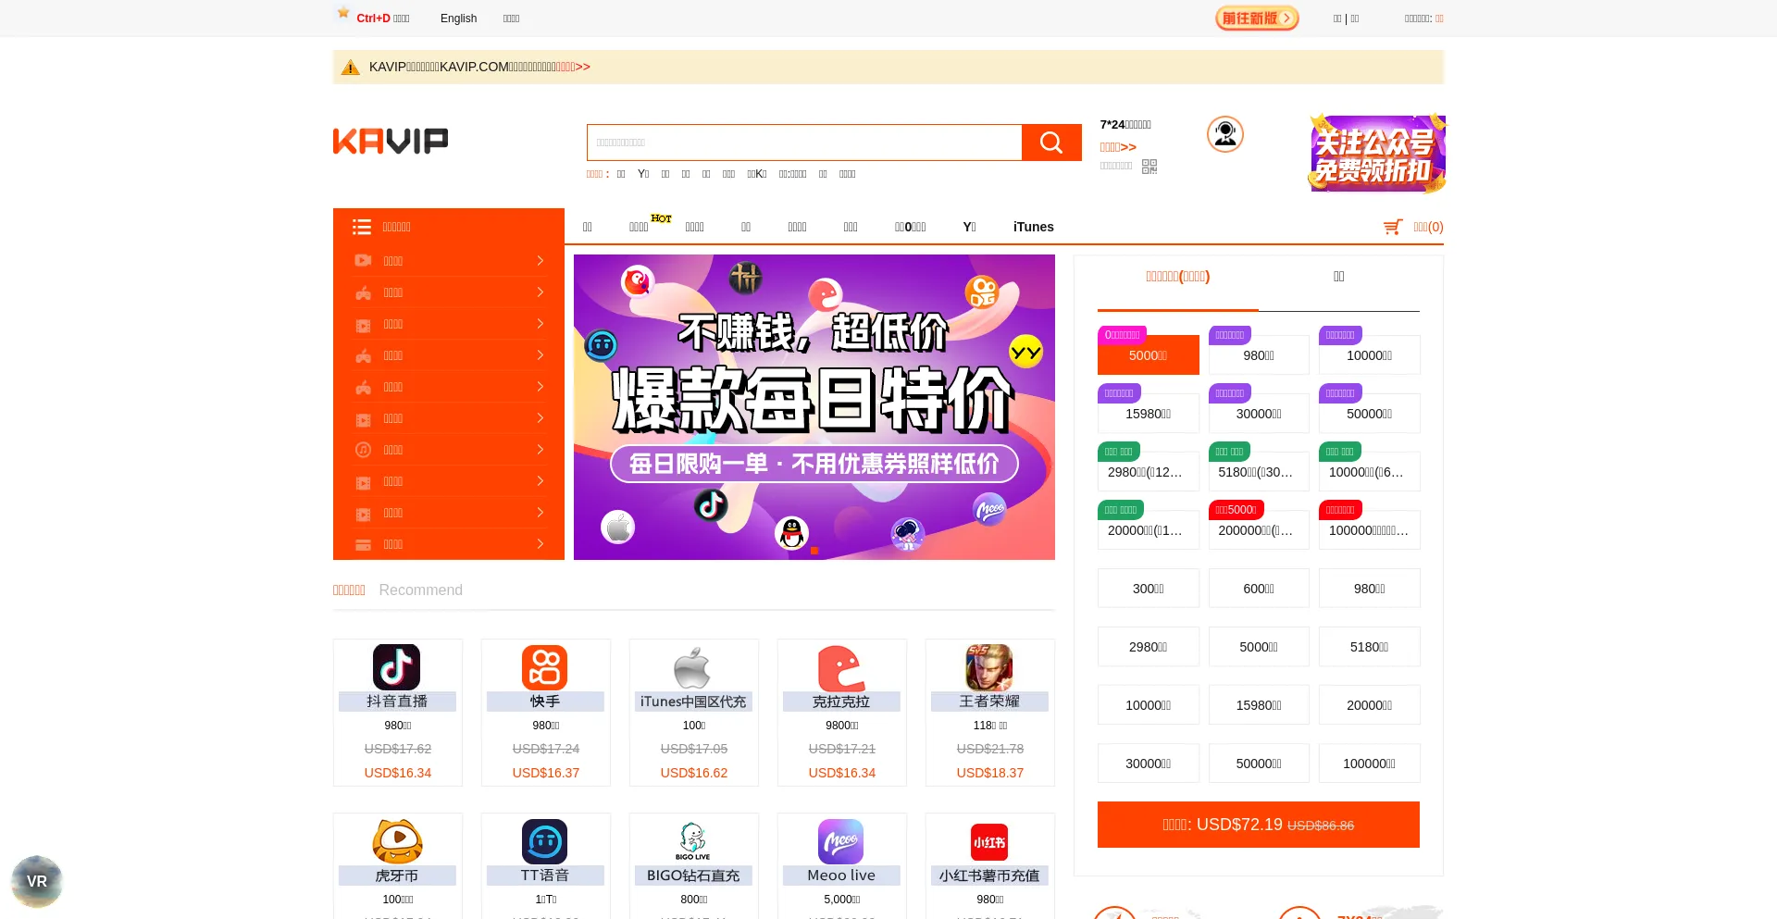Click the orange active tab in recharge panel
This screenshot has height=919, width=1777.
1177,277
